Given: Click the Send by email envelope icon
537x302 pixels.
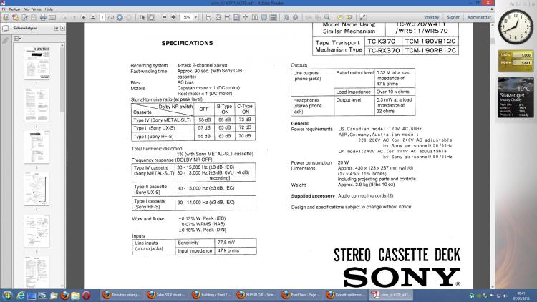Looking at the screenshot, I should (x=52, y=17).
